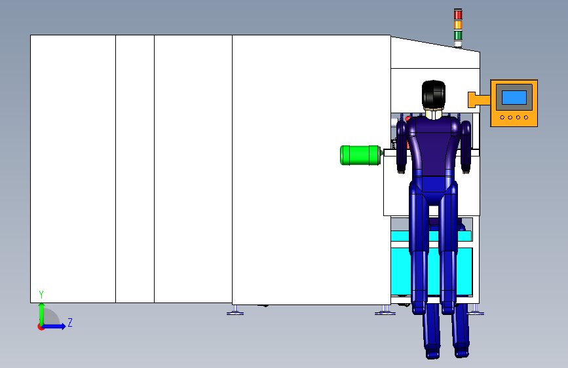The width and height of the screenshot is (568, 368).
Task: Select the leftmost white enclosure panel
Action: (73, 169)
